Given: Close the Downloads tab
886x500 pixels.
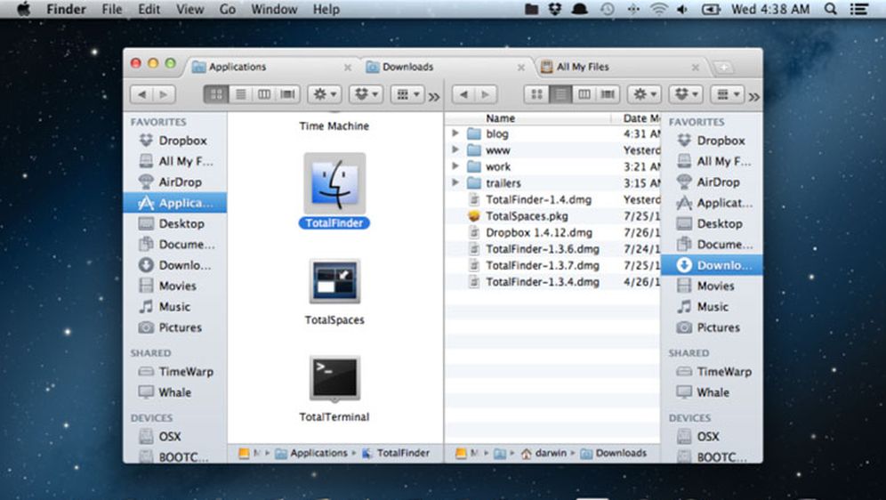Looking at the screenshot, I should [x=521, y=68].
